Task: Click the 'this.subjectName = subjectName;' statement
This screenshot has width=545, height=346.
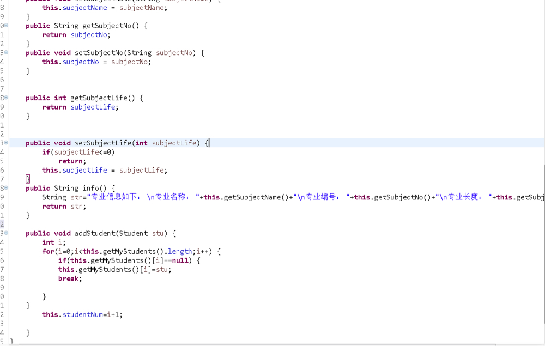Action: point(105,8)
